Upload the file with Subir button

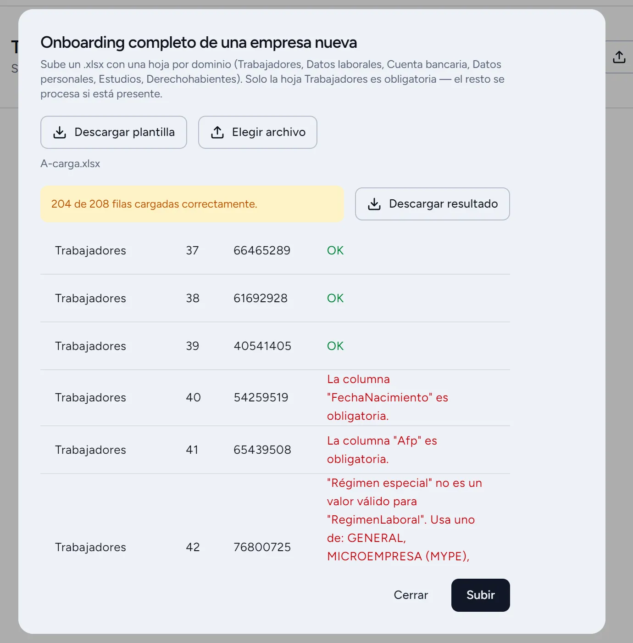pos(481,595)
